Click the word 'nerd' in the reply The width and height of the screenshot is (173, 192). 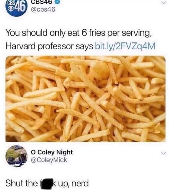pos(80,183)
